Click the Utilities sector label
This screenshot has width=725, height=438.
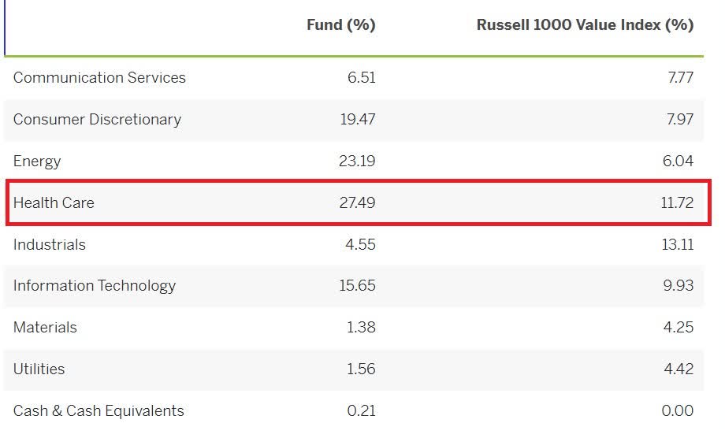[x=39, y=369]
